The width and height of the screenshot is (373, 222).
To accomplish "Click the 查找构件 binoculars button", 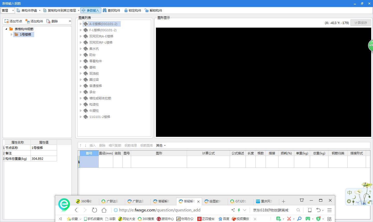I will tap(112, 10).
